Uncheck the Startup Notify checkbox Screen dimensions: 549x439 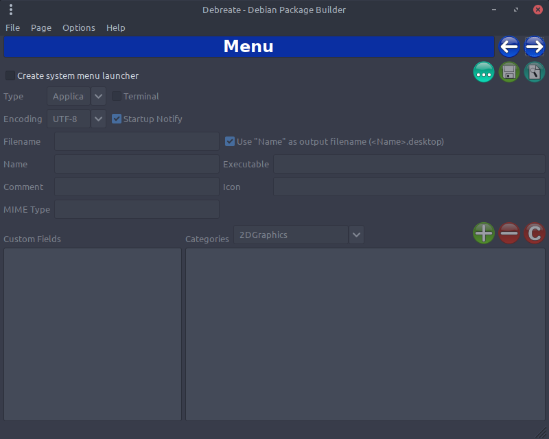click(x=117, y=119)
